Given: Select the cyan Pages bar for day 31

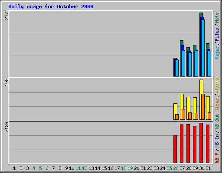Looking at the screenshot, I should point(209,64).
